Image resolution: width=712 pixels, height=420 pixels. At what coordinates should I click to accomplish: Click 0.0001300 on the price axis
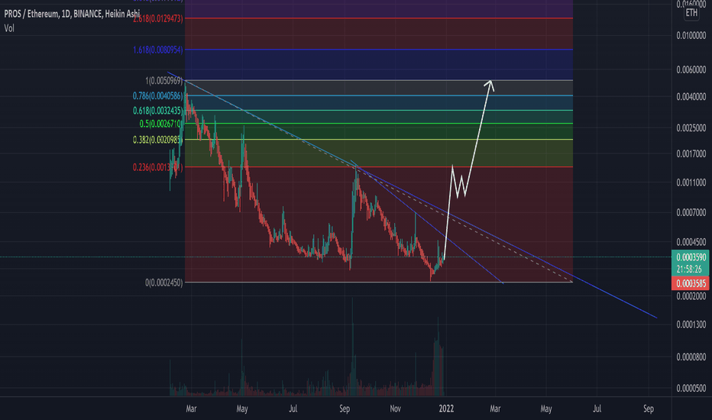click(691, 325)
